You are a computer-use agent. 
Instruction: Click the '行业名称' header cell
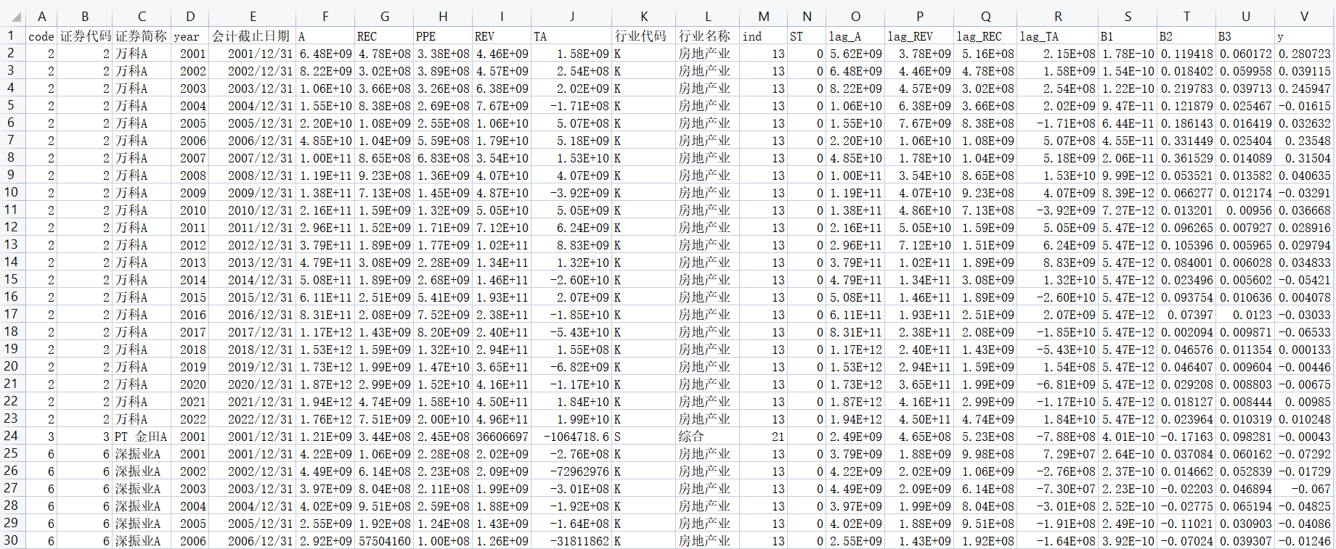coord(708,36)
